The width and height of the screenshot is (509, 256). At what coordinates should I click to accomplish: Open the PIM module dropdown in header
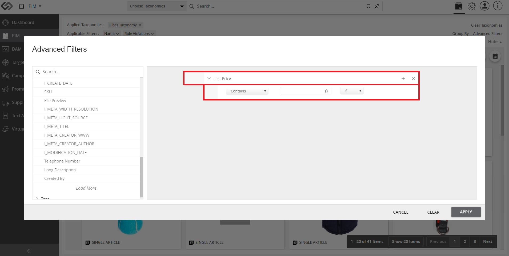pos(35,6)
